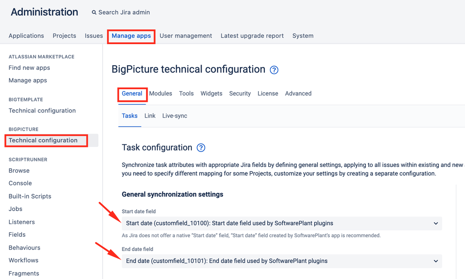This screenshot has width=465, height=279.
Task: Open Built-in Scripts
Action: pyautogui.click(x=30, y=196)
